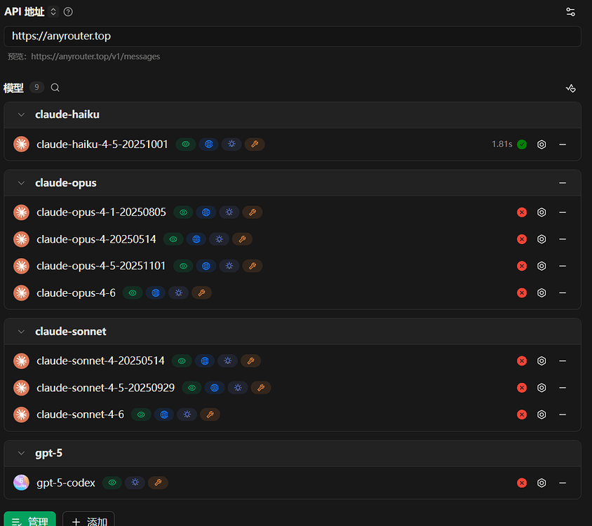This screenshot has height=526, width=592.
Task: Edit settings of claude-opus-4-20250514
Action: tap(541, 239)
